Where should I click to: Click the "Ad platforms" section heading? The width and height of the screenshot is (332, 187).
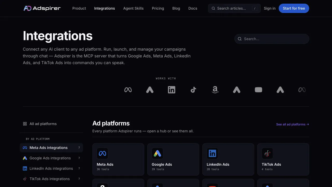[111, 123]
